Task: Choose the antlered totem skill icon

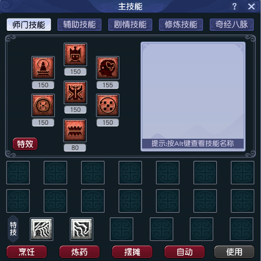Action: pyautogui.click(x=76, y=93)
